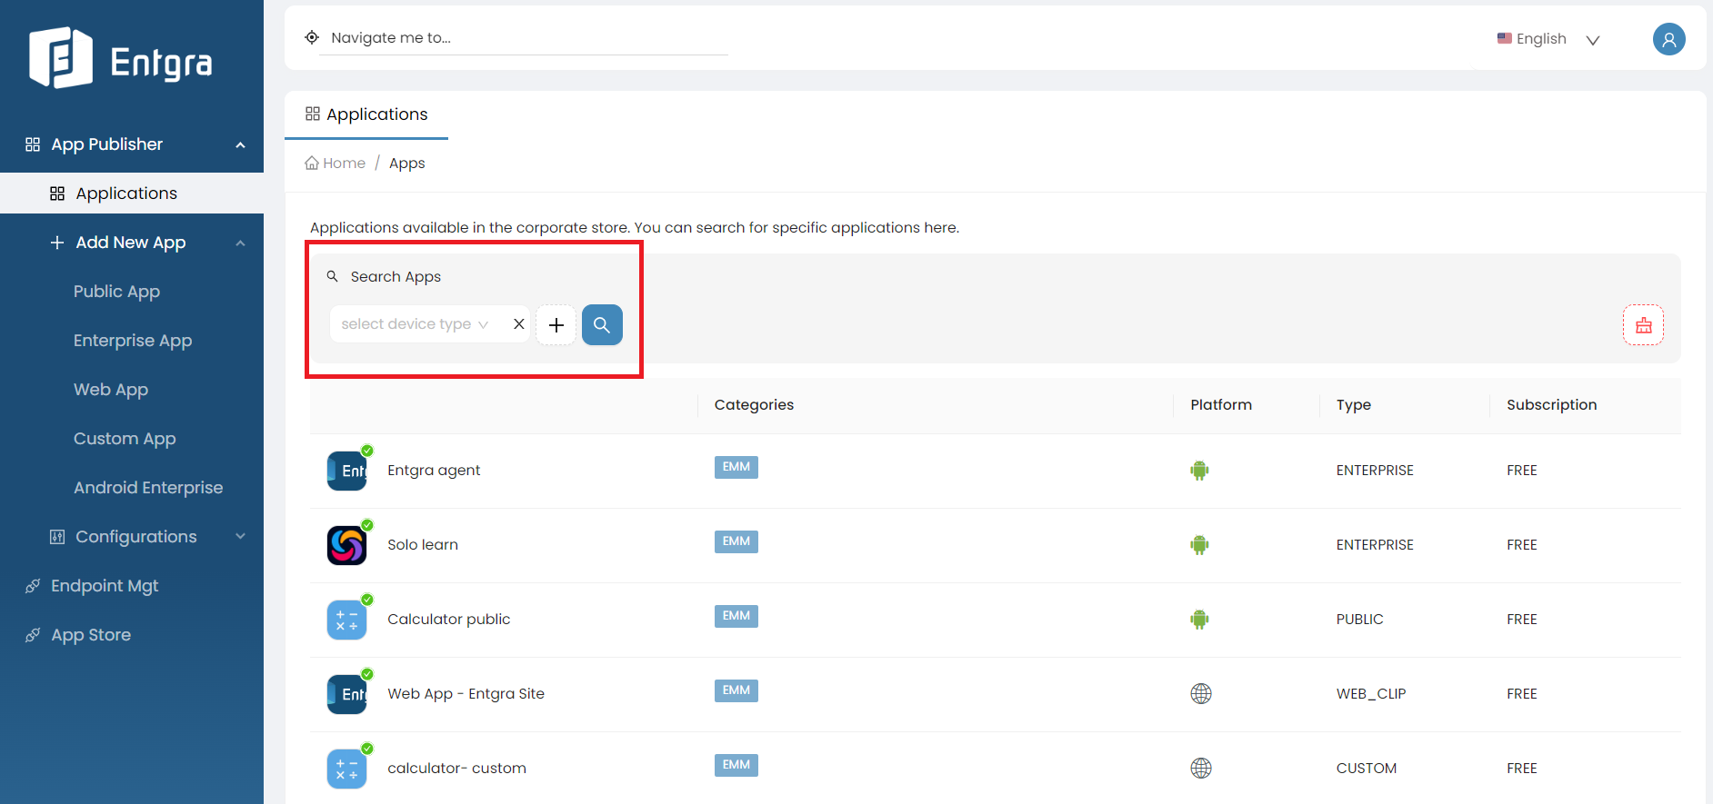Open Endpoint Mgt in the sidebar
Viewport: 1713px width, 804px height.
[105, 586]
